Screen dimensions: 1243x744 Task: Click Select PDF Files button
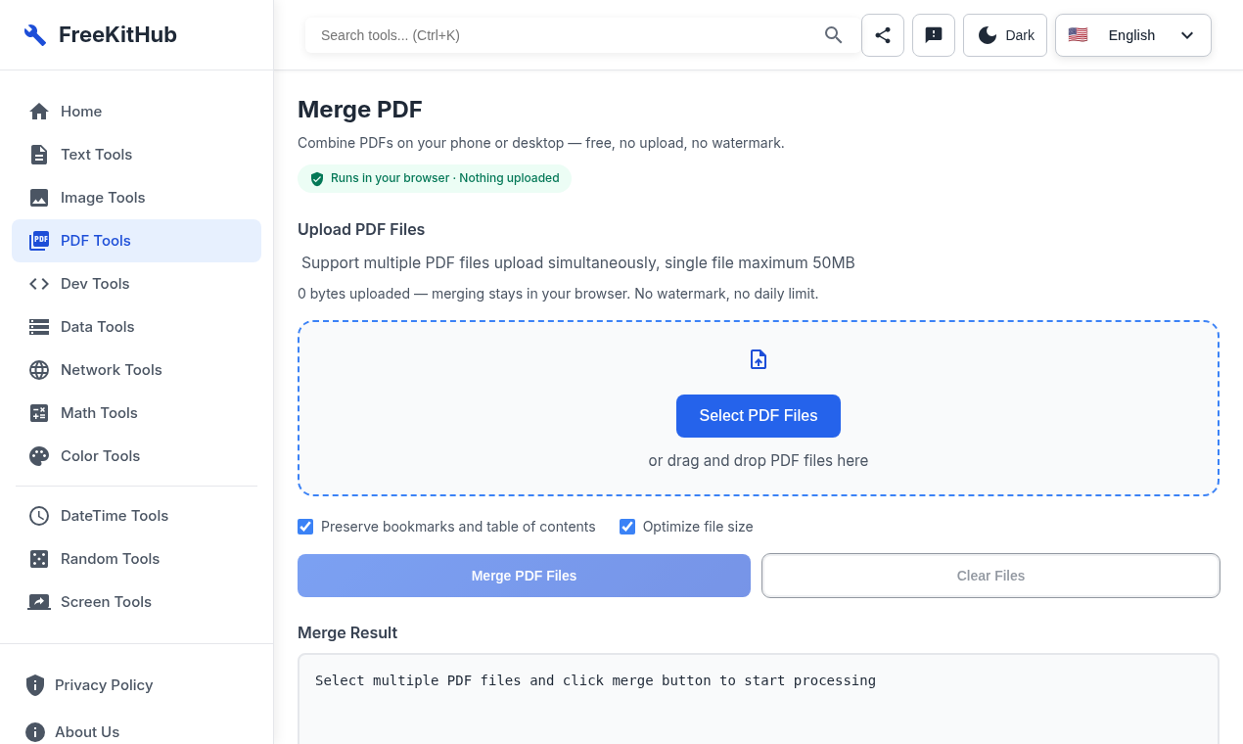coord(759,416)
